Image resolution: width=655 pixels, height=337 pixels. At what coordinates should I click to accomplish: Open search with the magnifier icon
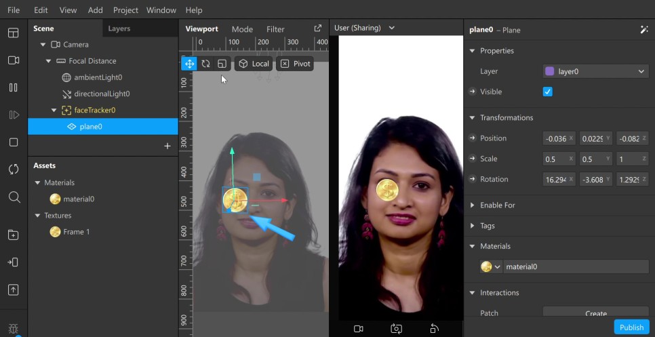pos(14,197)
